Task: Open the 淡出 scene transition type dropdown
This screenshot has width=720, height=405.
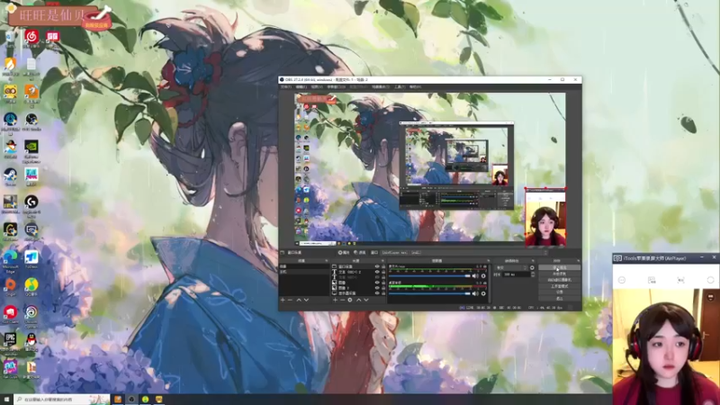Action: tap(511, 267)
